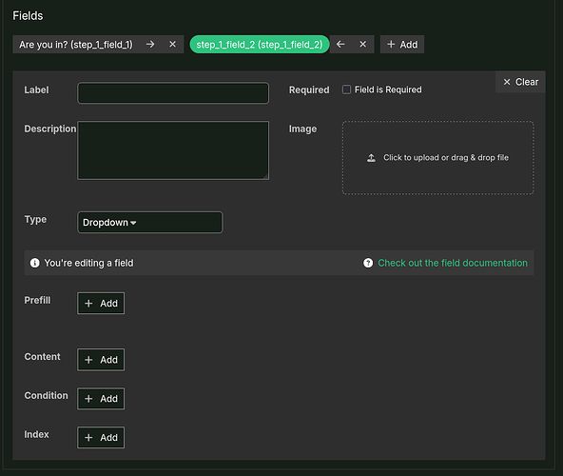Viewport: 563px width, 476px height.
Task: Focus the Label input field
Action: pos(173,93)
